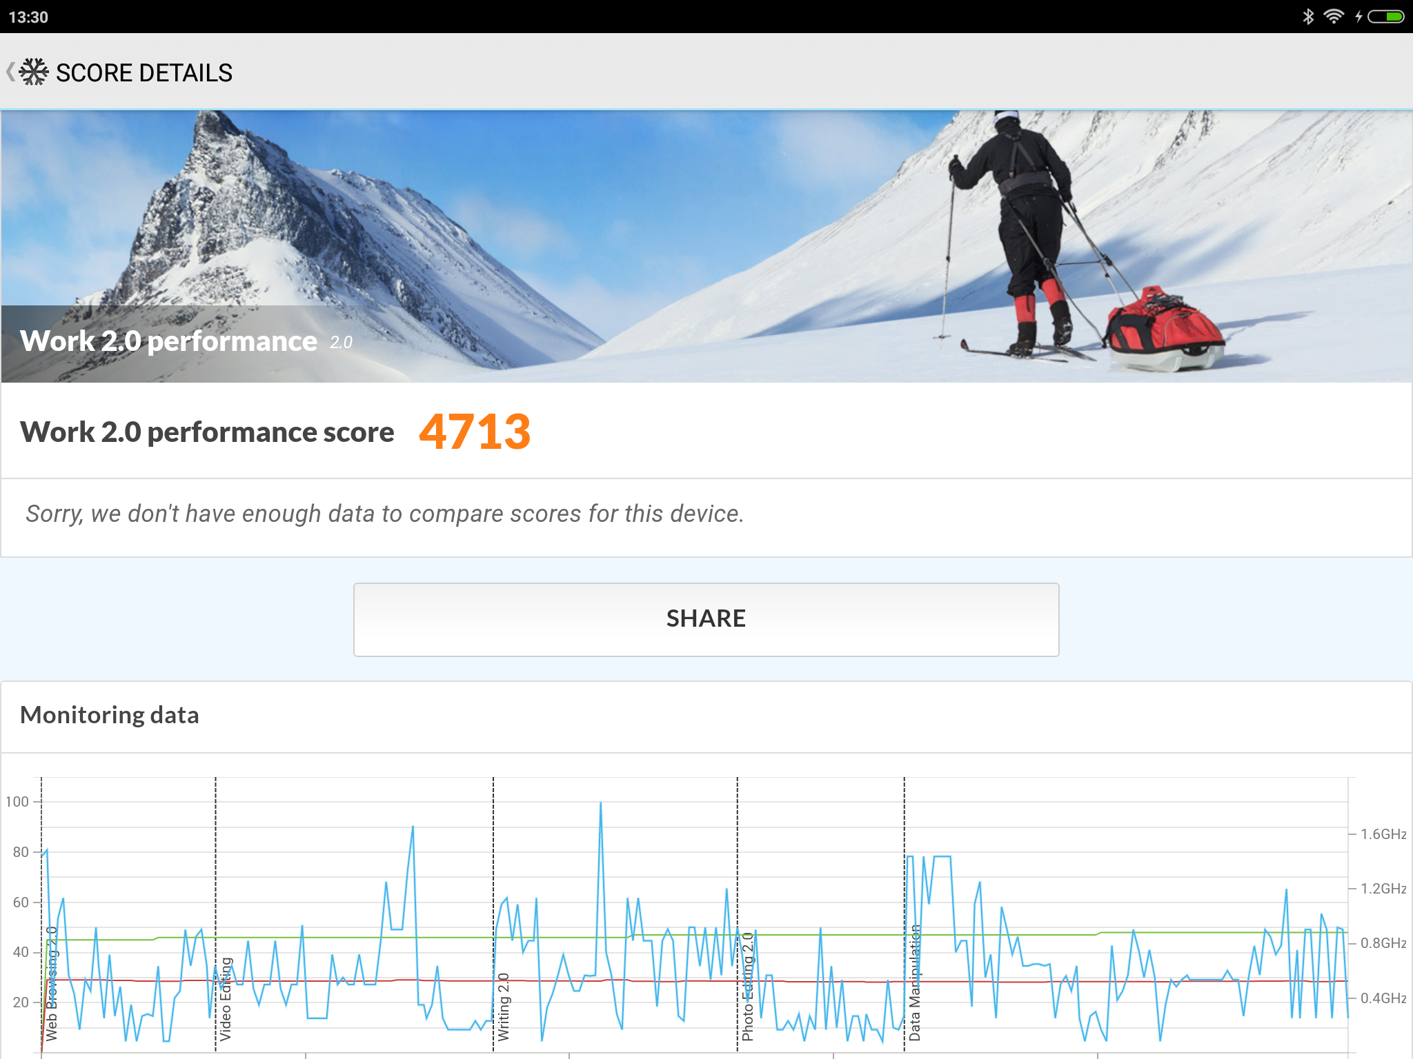Tap the 1.6GHz axis label

[x=1383, y=834]
